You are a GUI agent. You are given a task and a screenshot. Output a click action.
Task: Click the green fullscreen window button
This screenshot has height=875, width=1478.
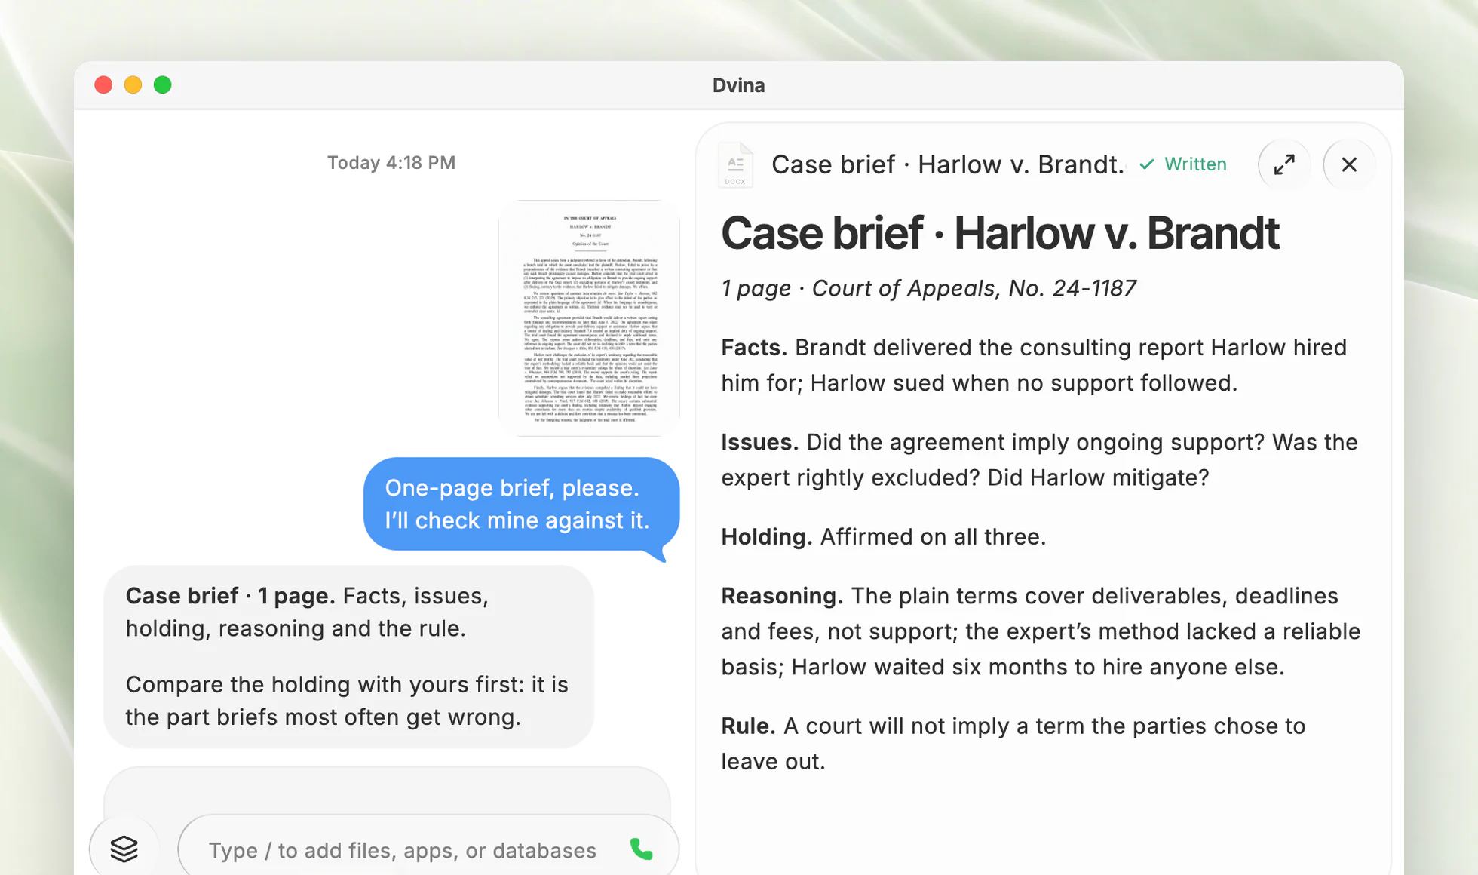(x=162, y=84)
